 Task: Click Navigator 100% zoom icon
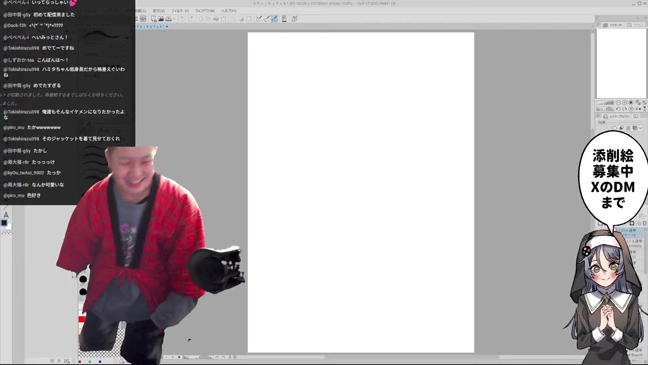coord(631,102)
